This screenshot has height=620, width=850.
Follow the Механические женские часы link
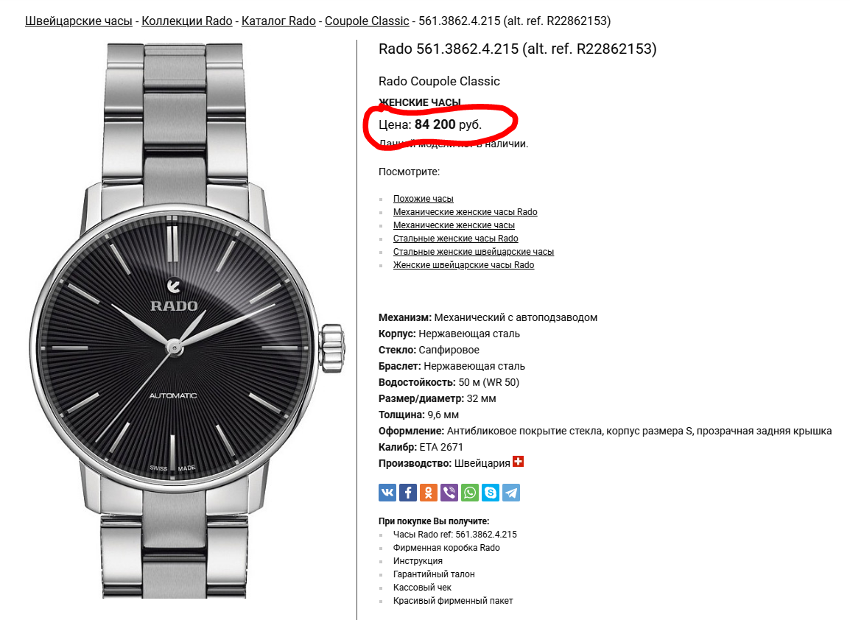click(454, 225)
